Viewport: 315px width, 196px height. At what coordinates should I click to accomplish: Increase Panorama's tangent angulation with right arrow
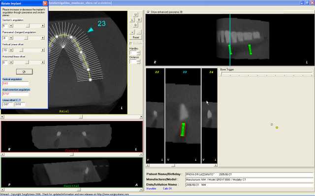tap(43, 38)
